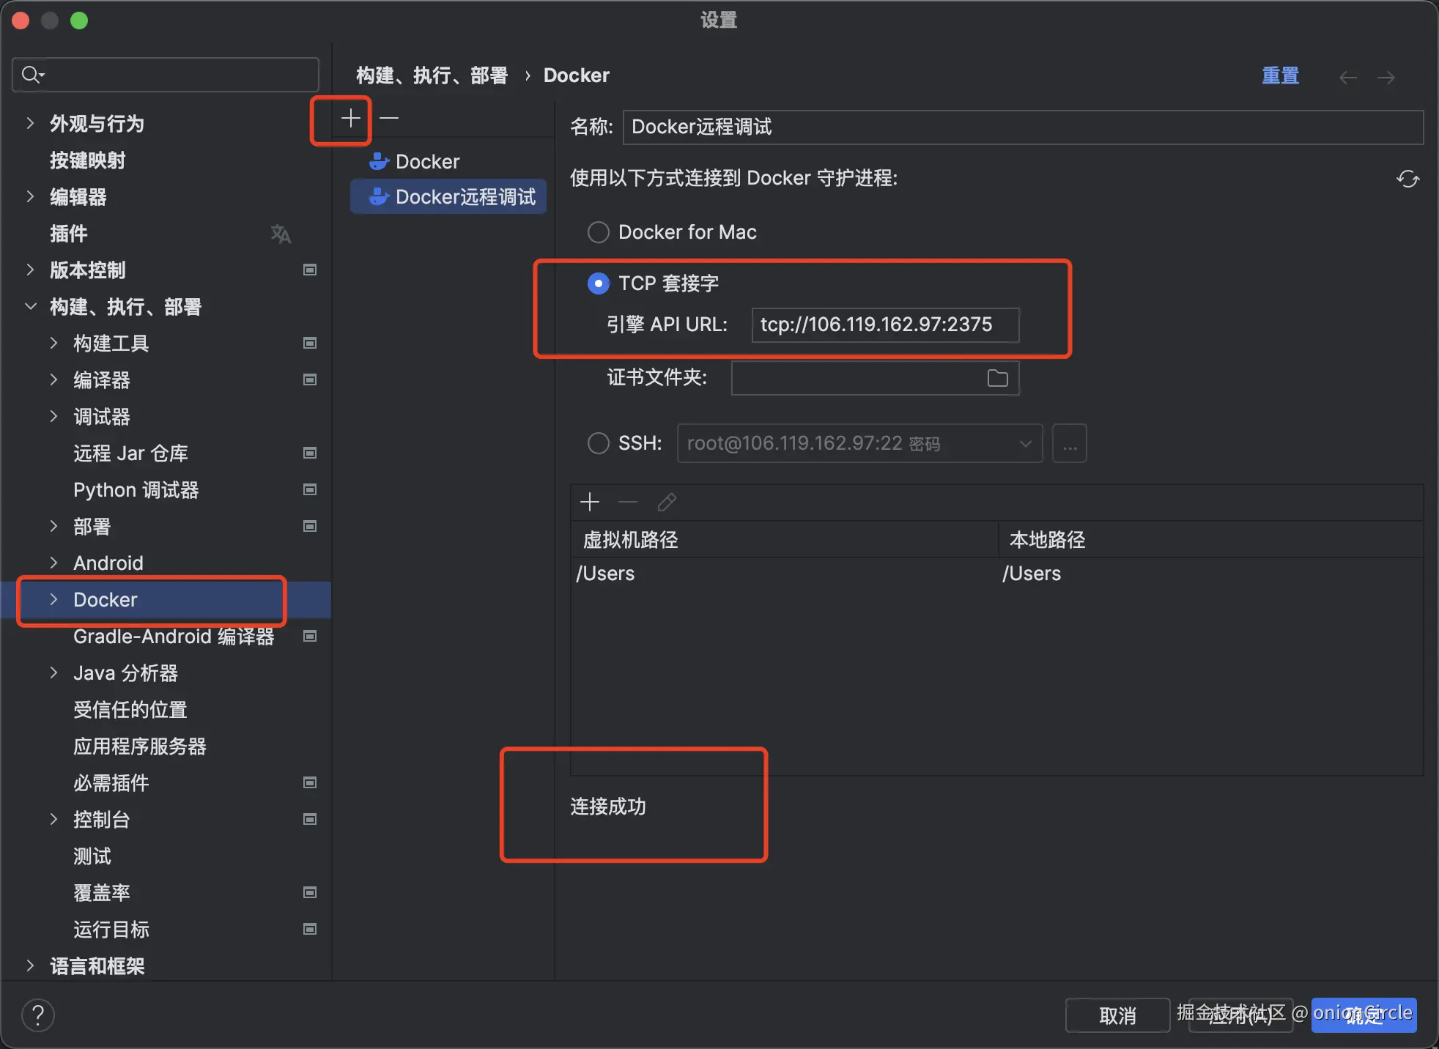Add a path mapping with plus icon
Screen dimensions: 1439x1049
coord(590,503)
